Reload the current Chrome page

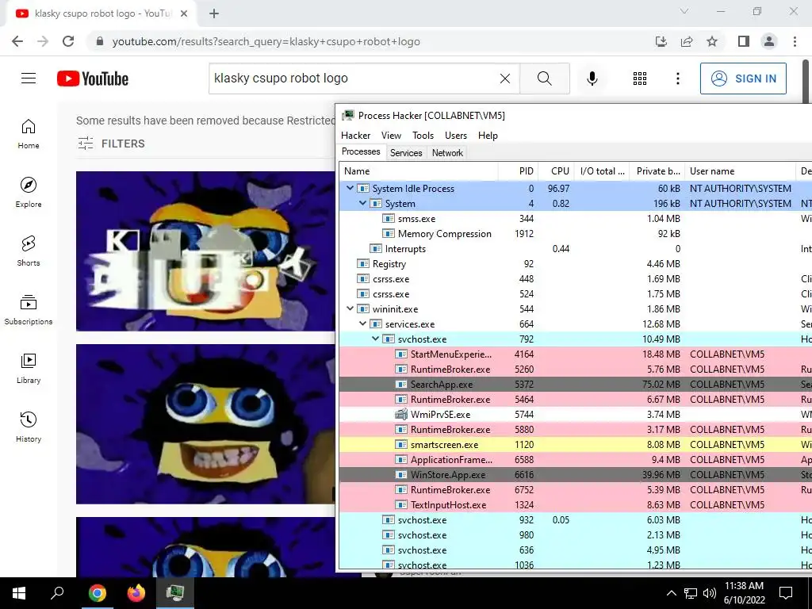click(x=68, y=41)
